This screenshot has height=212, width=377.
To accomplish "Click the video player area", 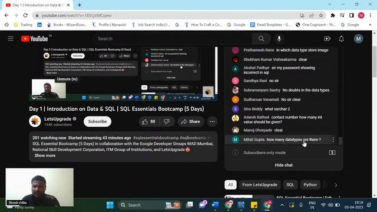I will tap(124, 74).
